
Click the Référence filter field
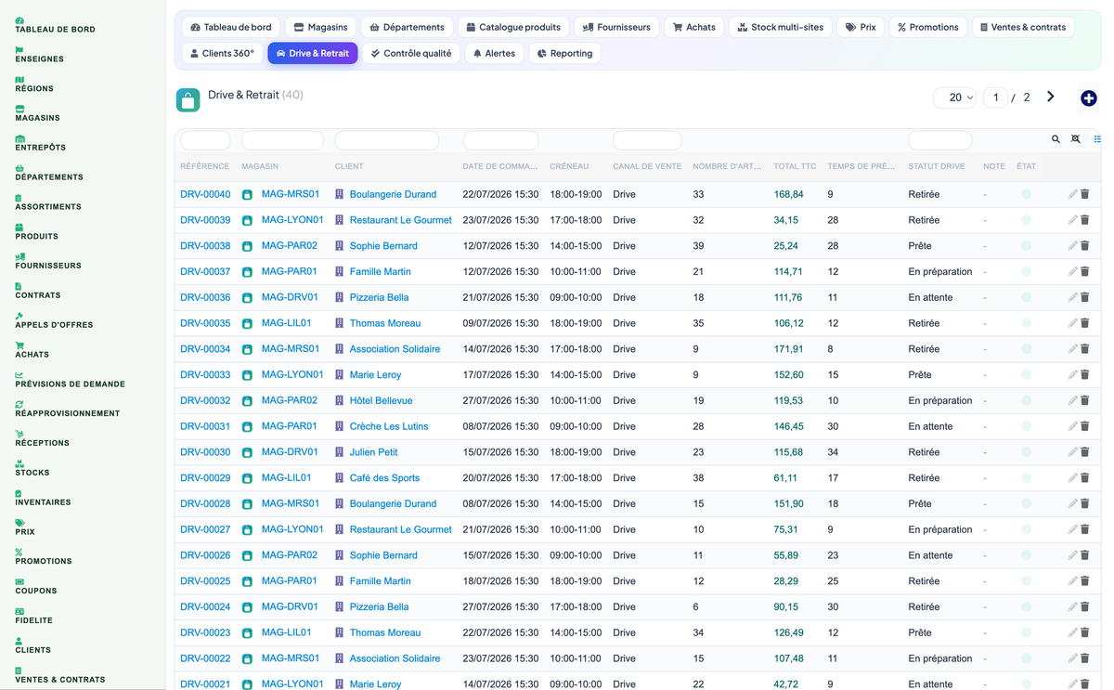(x=205, y=140)
